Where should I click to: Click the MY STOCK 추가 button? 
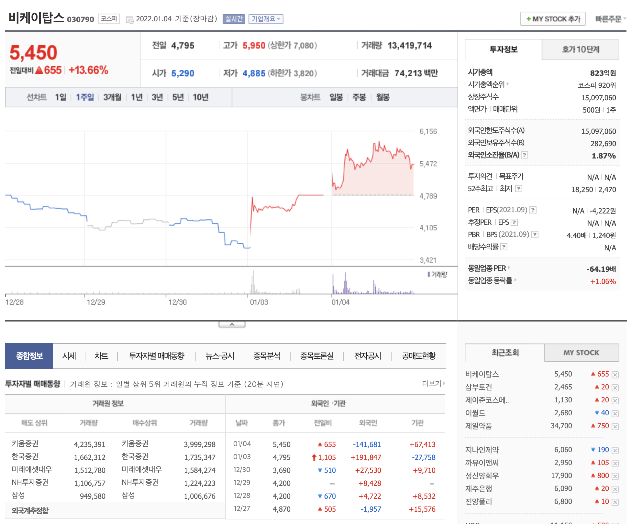(553, 19)
